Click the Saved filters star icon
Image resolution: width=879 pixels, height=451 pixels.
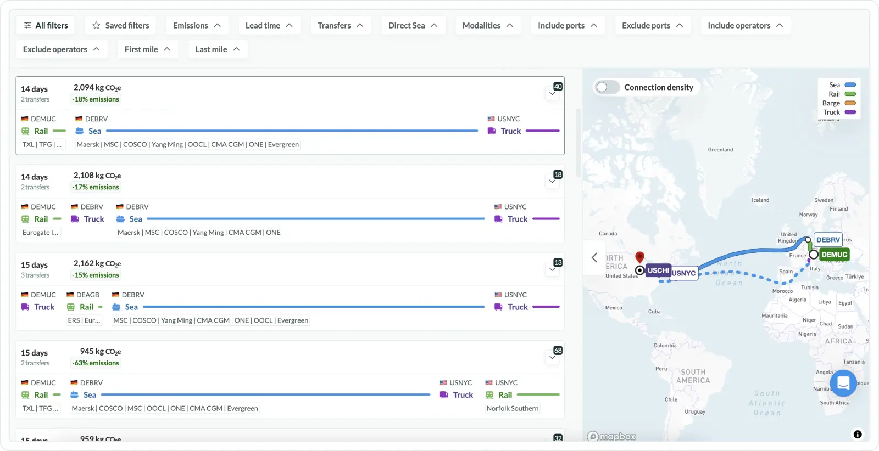[x=96, y=26]
